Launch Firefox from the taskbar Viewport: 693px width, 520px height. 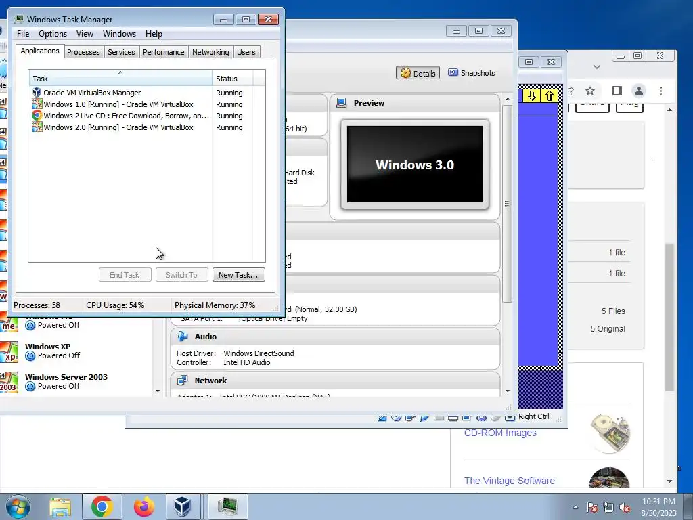(144, 506)
